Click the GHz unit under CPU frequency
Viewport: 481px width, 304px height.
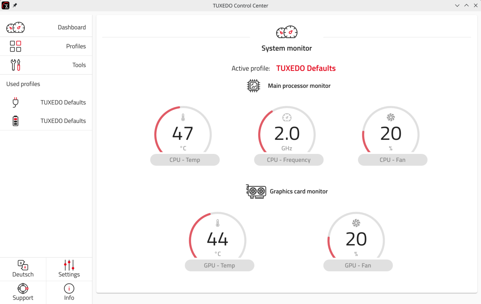click(287, 148)
